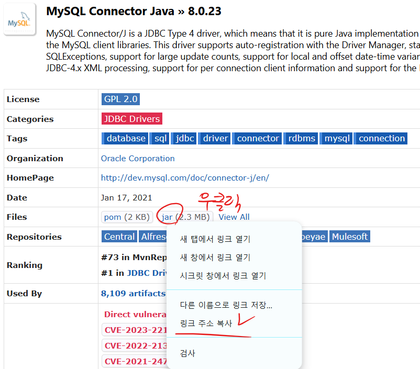The image size is (420, 369).
Task: Open the #1 in JDBC Drivers ranking link
Action: (x=147, y=273)
